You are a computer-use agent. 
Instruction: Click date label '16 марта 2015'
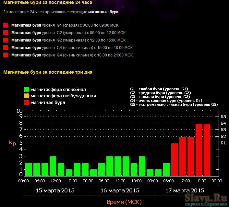click(120, 191)
